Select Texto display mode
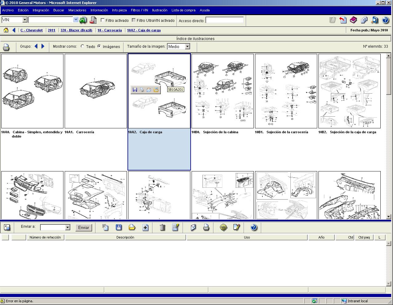This screenshot has width=393, height=305. pos(82,46)
